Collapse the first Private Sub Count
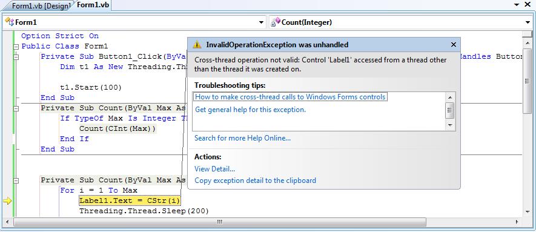 [16, 108]
